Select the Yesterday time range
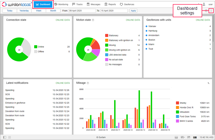Viewport: 215px width, 140px height. 24,11
